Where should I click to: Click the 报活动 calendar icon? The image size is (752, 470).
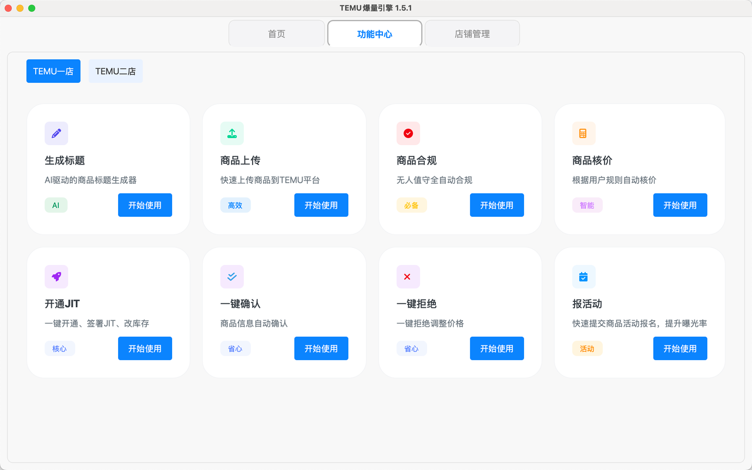pyautogui.click(x=584, y=277)
